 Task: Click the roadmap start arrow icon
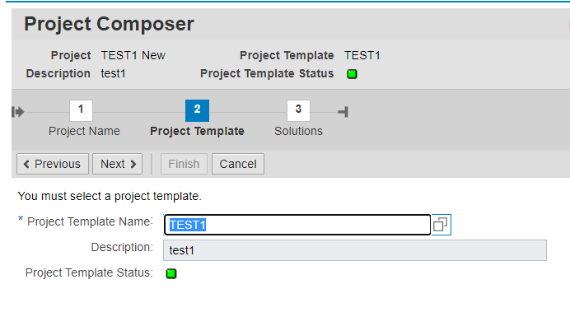point(18,112)
